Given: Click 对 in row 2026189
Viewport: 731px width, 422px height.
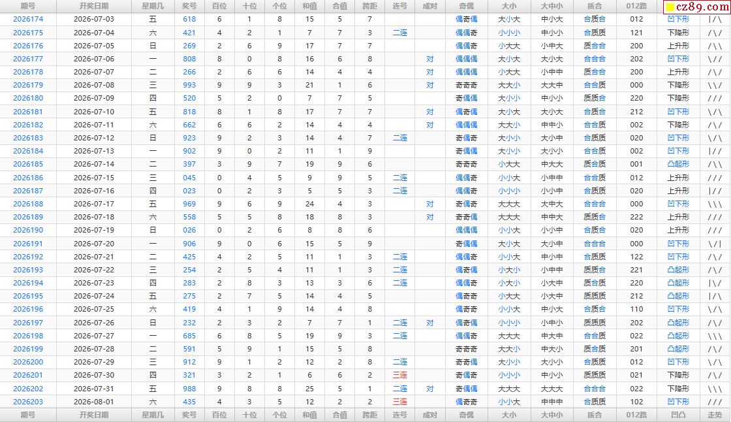Looking at the screenshot, I should click(x=430, y=217).
